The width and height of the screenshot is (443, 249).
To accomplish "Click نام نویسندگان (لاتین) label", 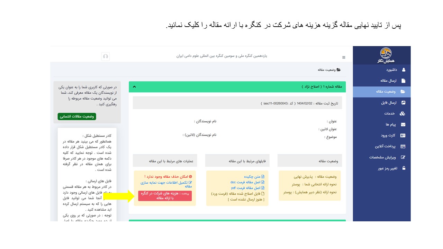I will [199, 135].
